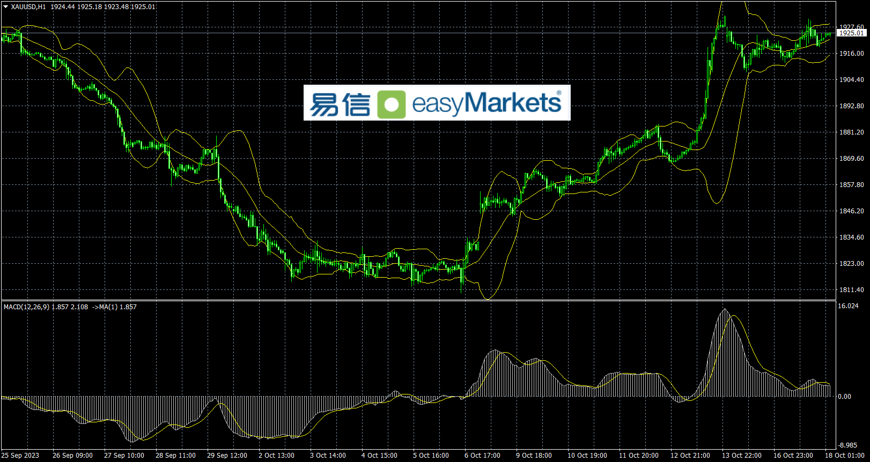Click the OHLC values 1924.44 1925.18 1923.48 1925.01
This screenshot has height=462, width=870.
103,7
